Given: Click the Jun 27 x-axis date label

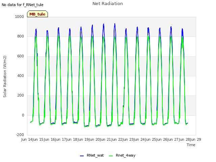Looking at the screenshot, I should pyautogui.click(x=173, y=139).
